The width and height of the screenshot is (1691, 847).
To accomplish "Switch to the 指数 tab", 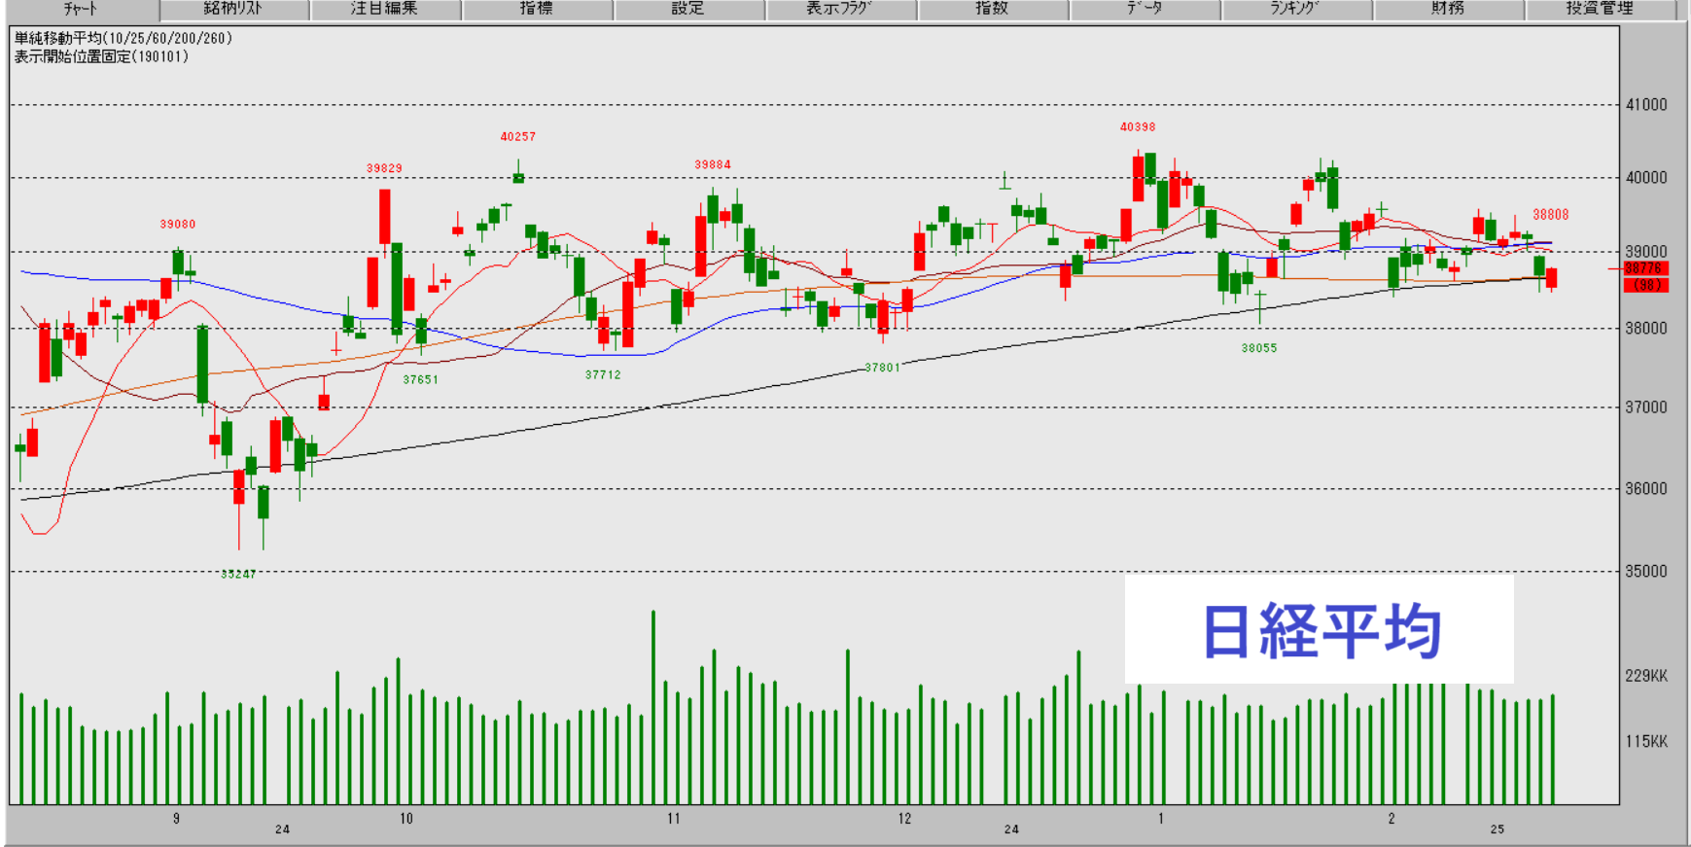I will tap(993, 10).
